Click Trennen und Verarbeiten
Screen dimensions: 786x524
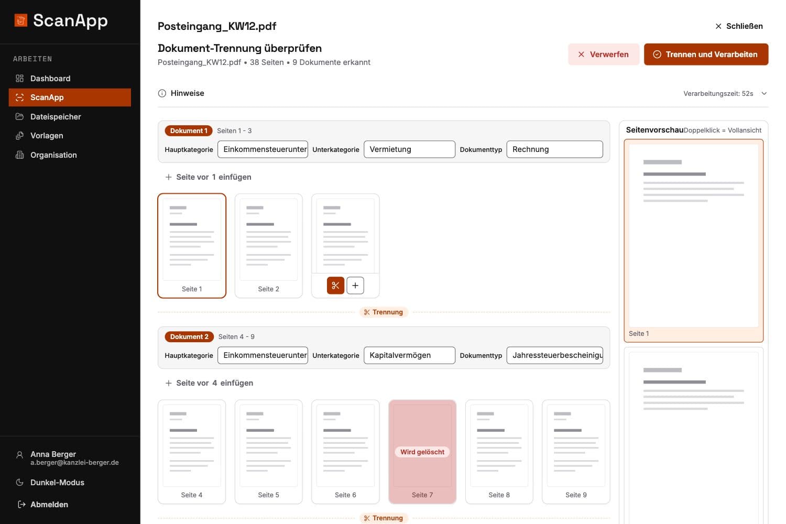click(x=706, y=54)
